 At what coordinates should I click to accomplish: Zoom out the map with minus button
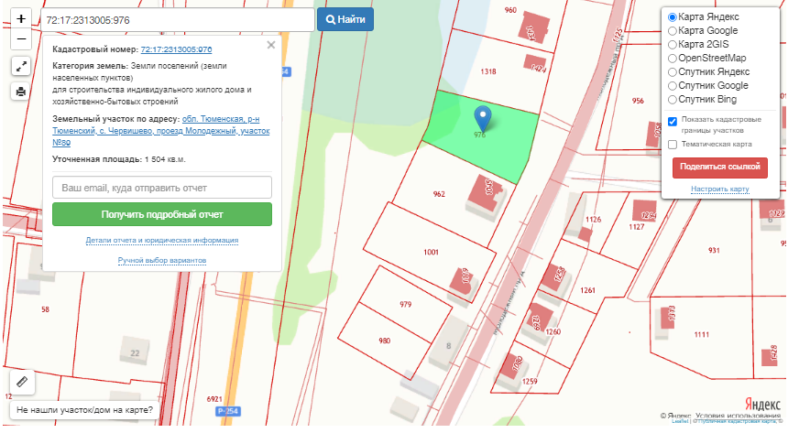click(21, 39)
